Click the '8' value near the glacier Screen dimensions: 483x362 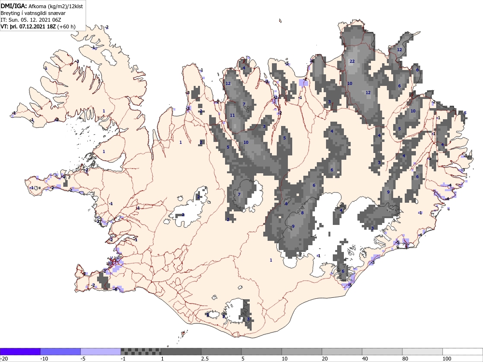click(302, 213)
